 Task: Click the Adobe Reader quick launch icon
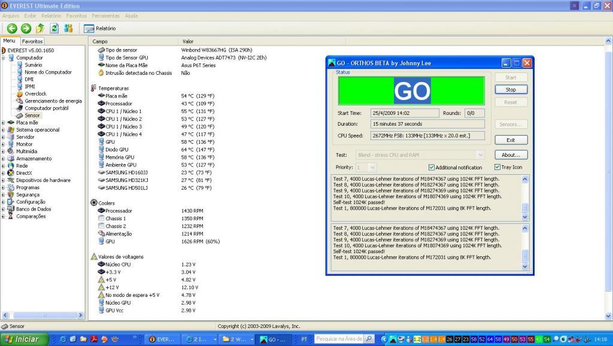pyautogui.click(x=94, y=339)
